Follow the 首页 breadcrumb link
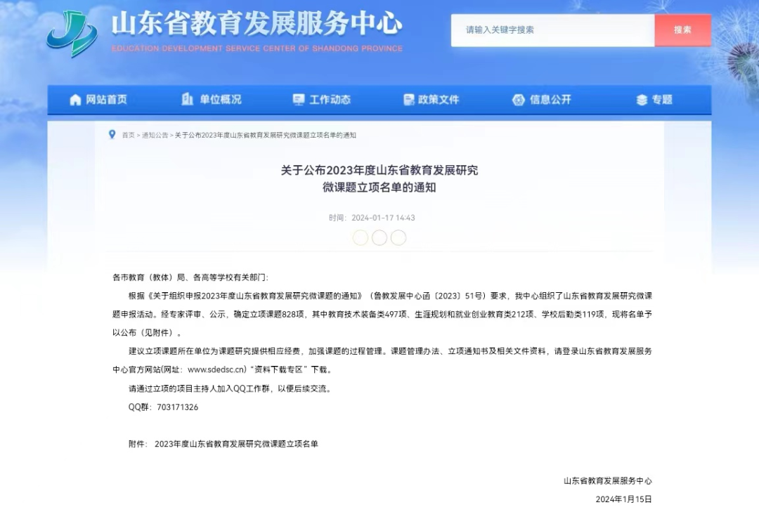This screenshot has width=759, height=512. point(128,135)
